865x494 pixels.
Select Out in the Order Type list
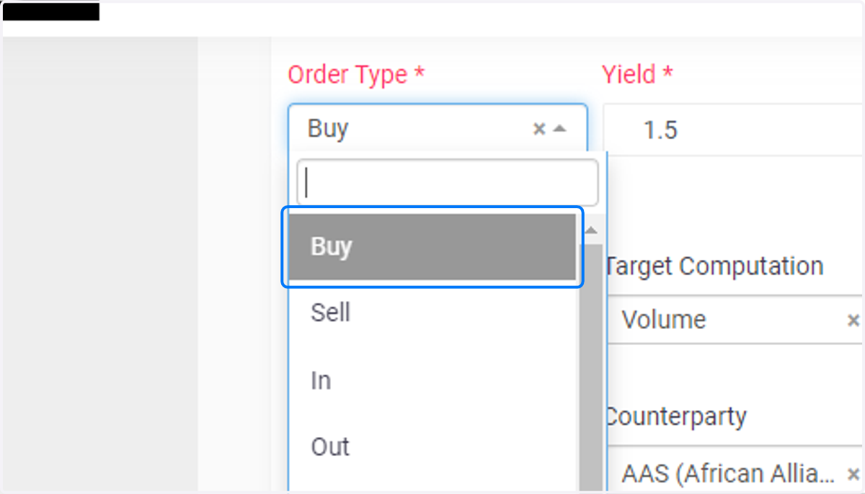(x=432, y=446)
